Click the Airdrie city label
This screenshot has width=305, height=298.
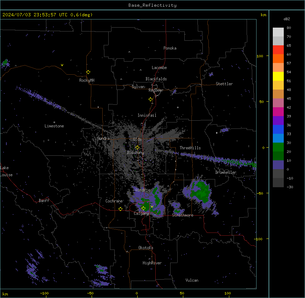click(143, 190)
